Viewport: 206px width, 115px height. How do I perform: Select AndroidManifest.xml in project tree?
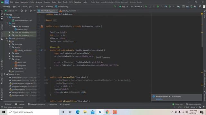click(x=22, y=20)
